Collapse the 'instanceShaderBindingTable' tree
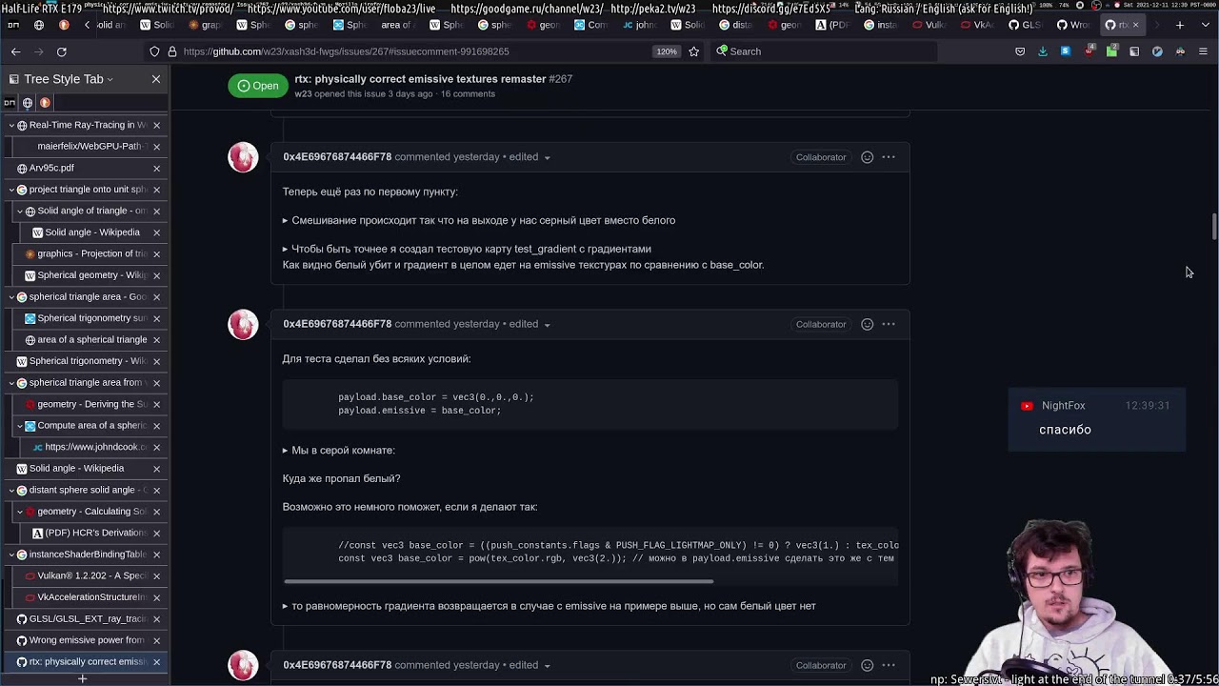This screenshot has width=1219, height=686. (11, 555)
